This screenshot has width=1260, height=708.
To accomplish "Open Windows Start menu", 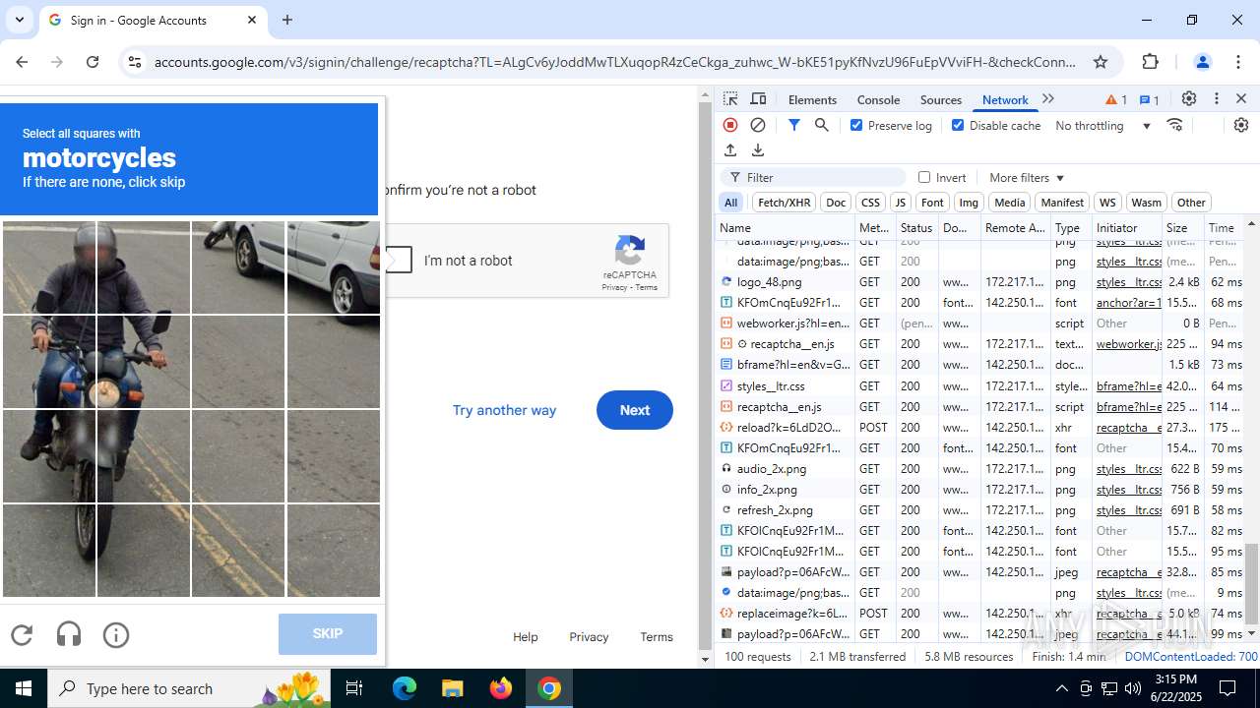I will coord(24,688).
